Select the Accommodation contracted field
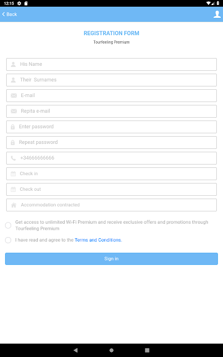The width and height of the screenshot is (223, 357). click(111, 205)
